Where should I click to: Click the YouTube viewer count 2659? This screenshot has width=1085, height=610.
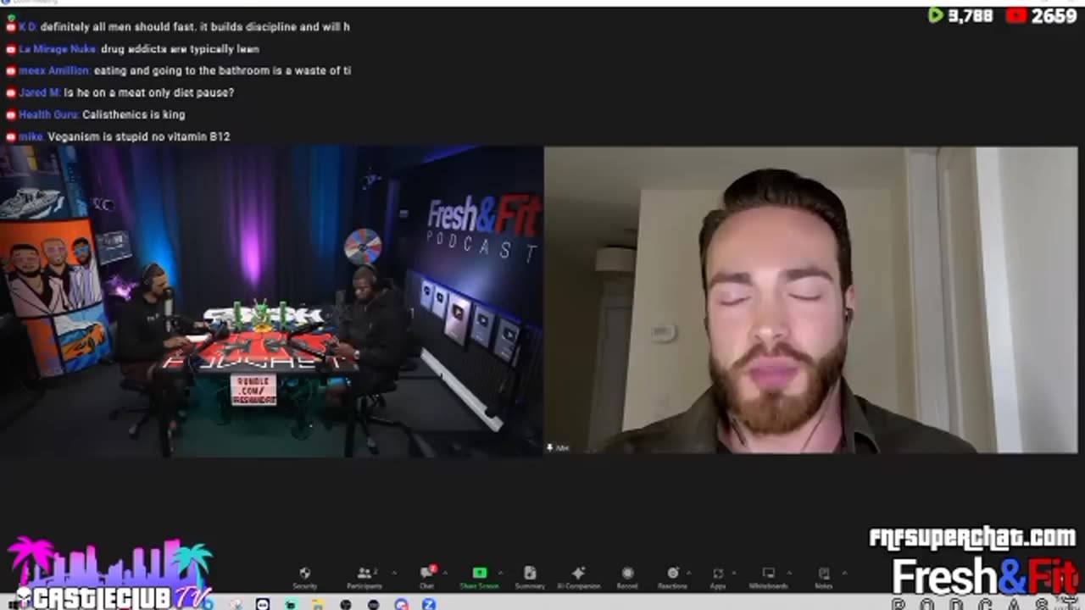tap(1042, 15)
